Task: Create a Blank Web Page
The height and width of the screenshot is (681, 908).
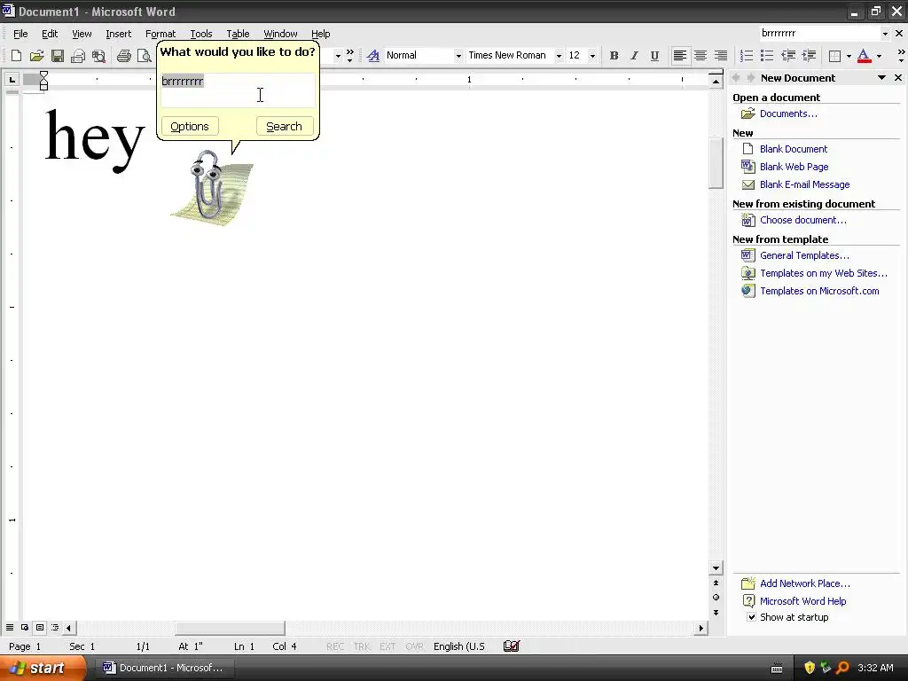Action: [794, 167]
